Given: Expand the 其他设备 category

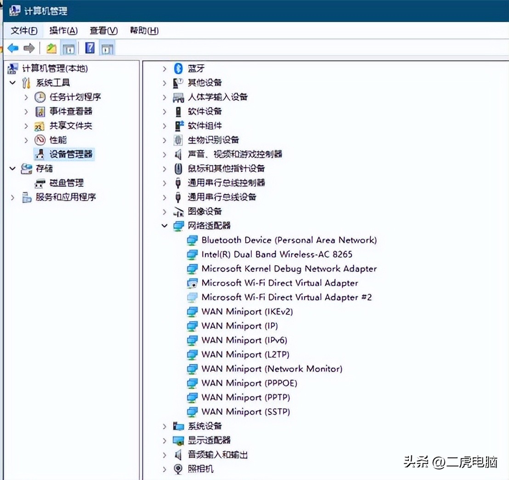Looking at the screenshot, I should point(165,82).
